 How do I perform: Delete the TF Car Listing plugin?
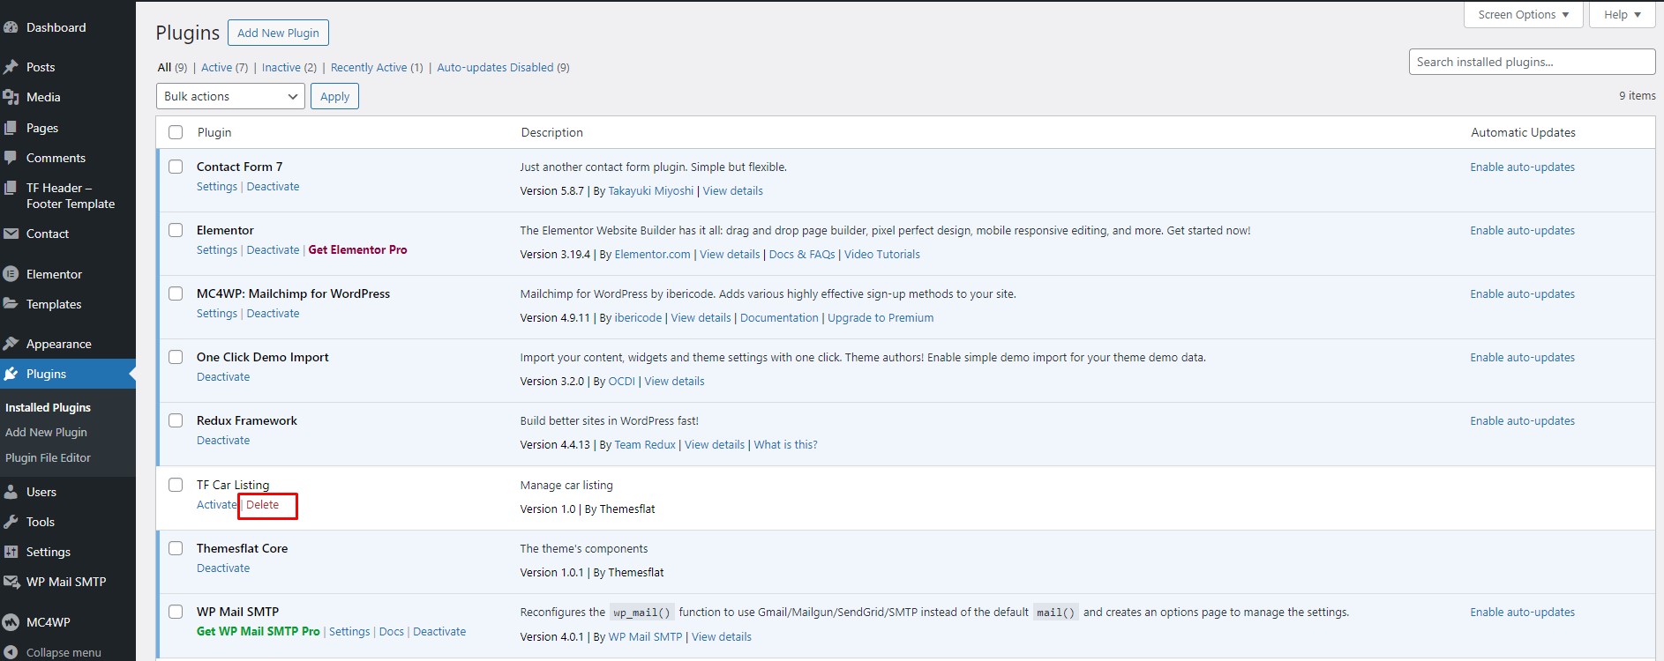coord(262,505)
